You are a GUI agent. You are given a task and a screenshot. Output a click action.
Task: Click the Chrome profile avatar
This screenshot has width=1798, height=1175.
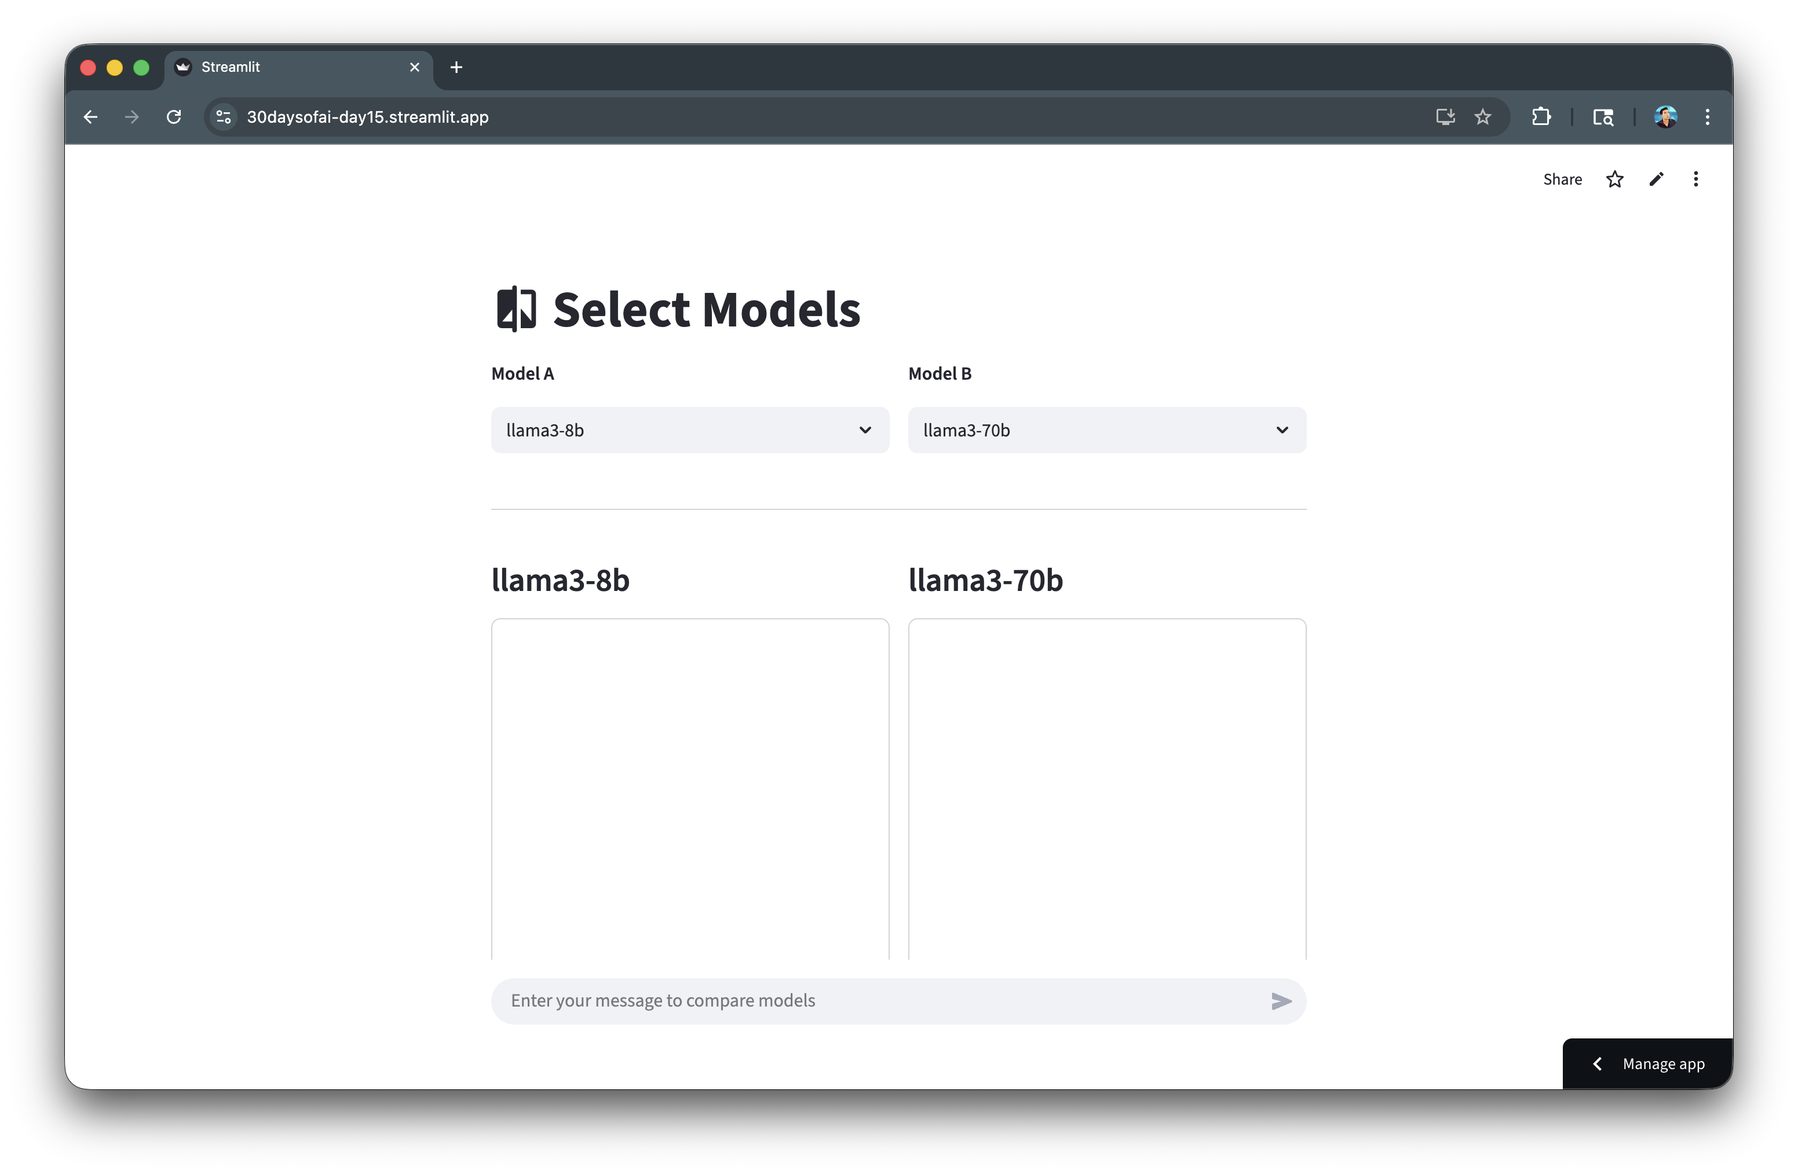point(1665,117)
